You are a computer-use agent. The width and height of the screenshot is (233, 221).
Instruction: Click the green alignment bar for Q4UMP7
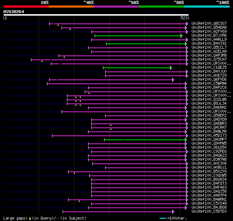pyautogui.click(x=145, y=140)
